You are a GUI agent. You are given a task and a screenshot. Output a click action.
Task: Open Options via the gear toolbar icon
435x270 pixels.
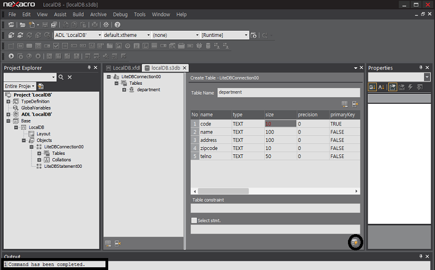coord(106,24)
